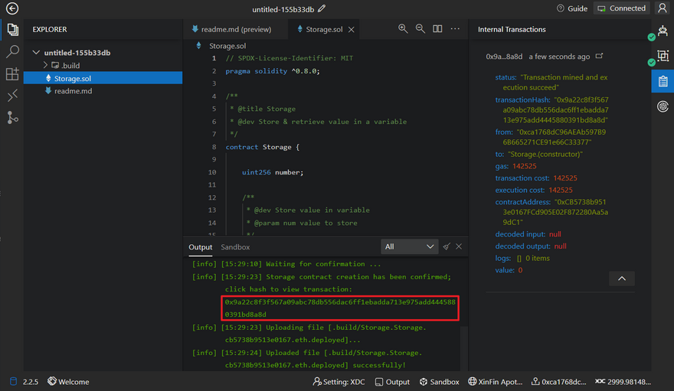The height and width of the screenshot is (391, 674).
Task: Click the transactionHash value in details
Action: [x=556, y=110]
